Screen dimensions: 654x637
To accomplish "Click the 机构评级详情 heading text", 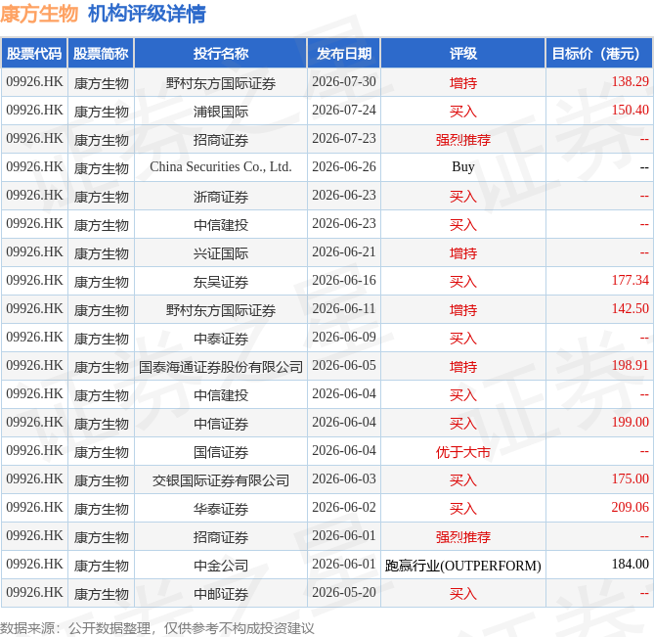I will (x=147, y=14).
